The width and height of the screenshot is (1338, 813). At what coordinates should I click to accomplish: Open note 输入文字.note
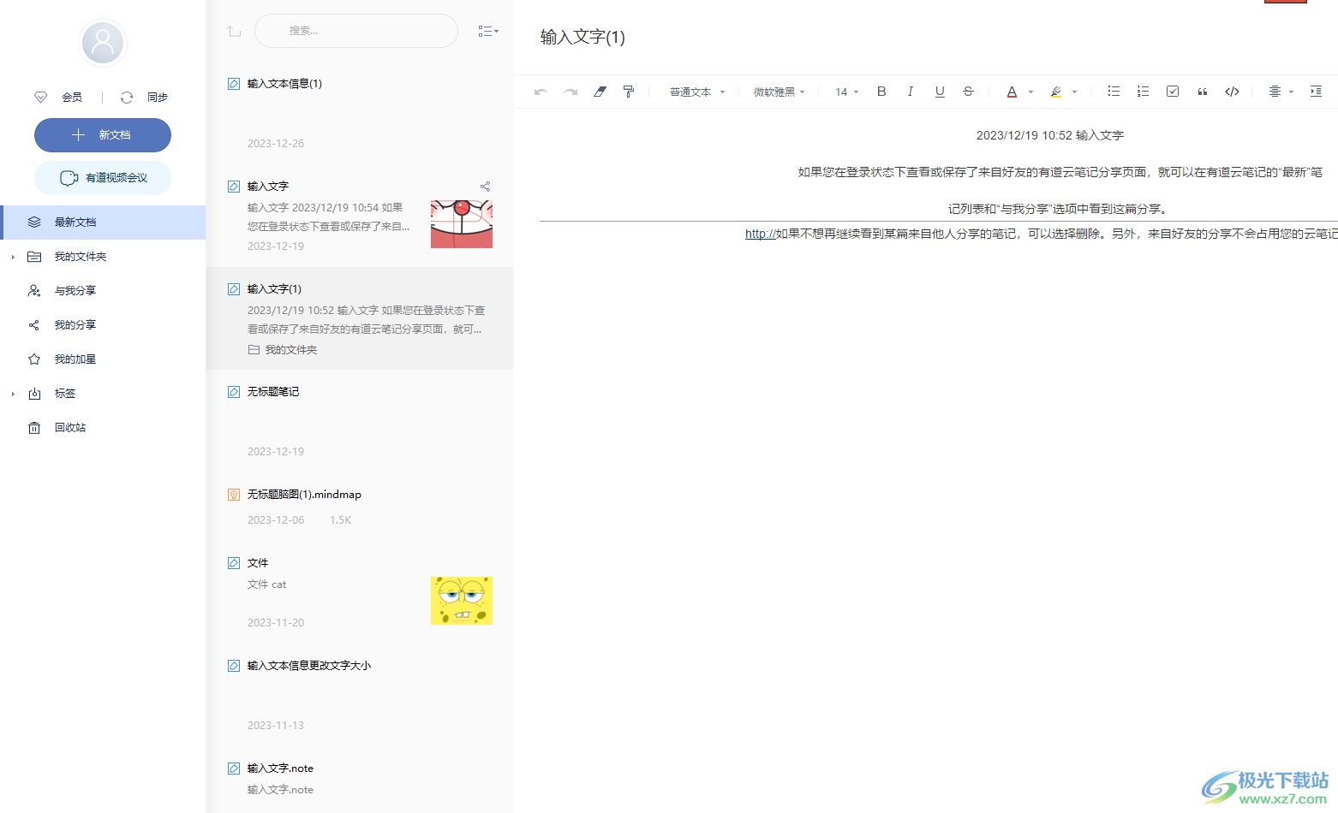coord(360,780)
